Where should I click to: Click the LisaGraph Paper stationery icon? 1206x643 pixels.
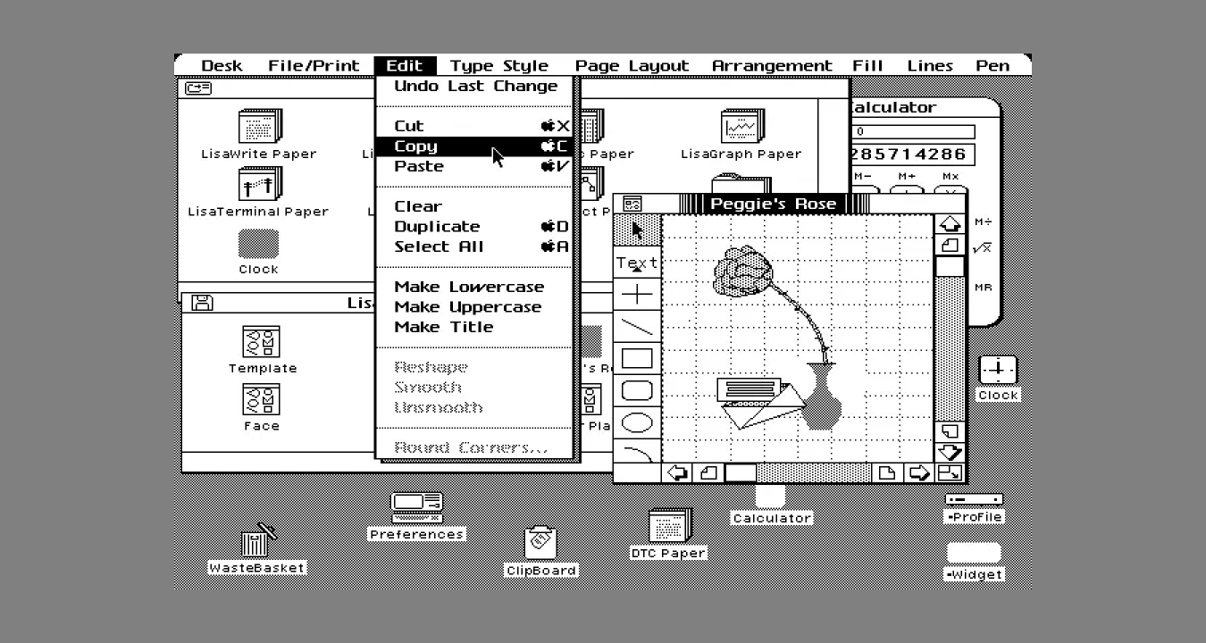coord(741,127)
